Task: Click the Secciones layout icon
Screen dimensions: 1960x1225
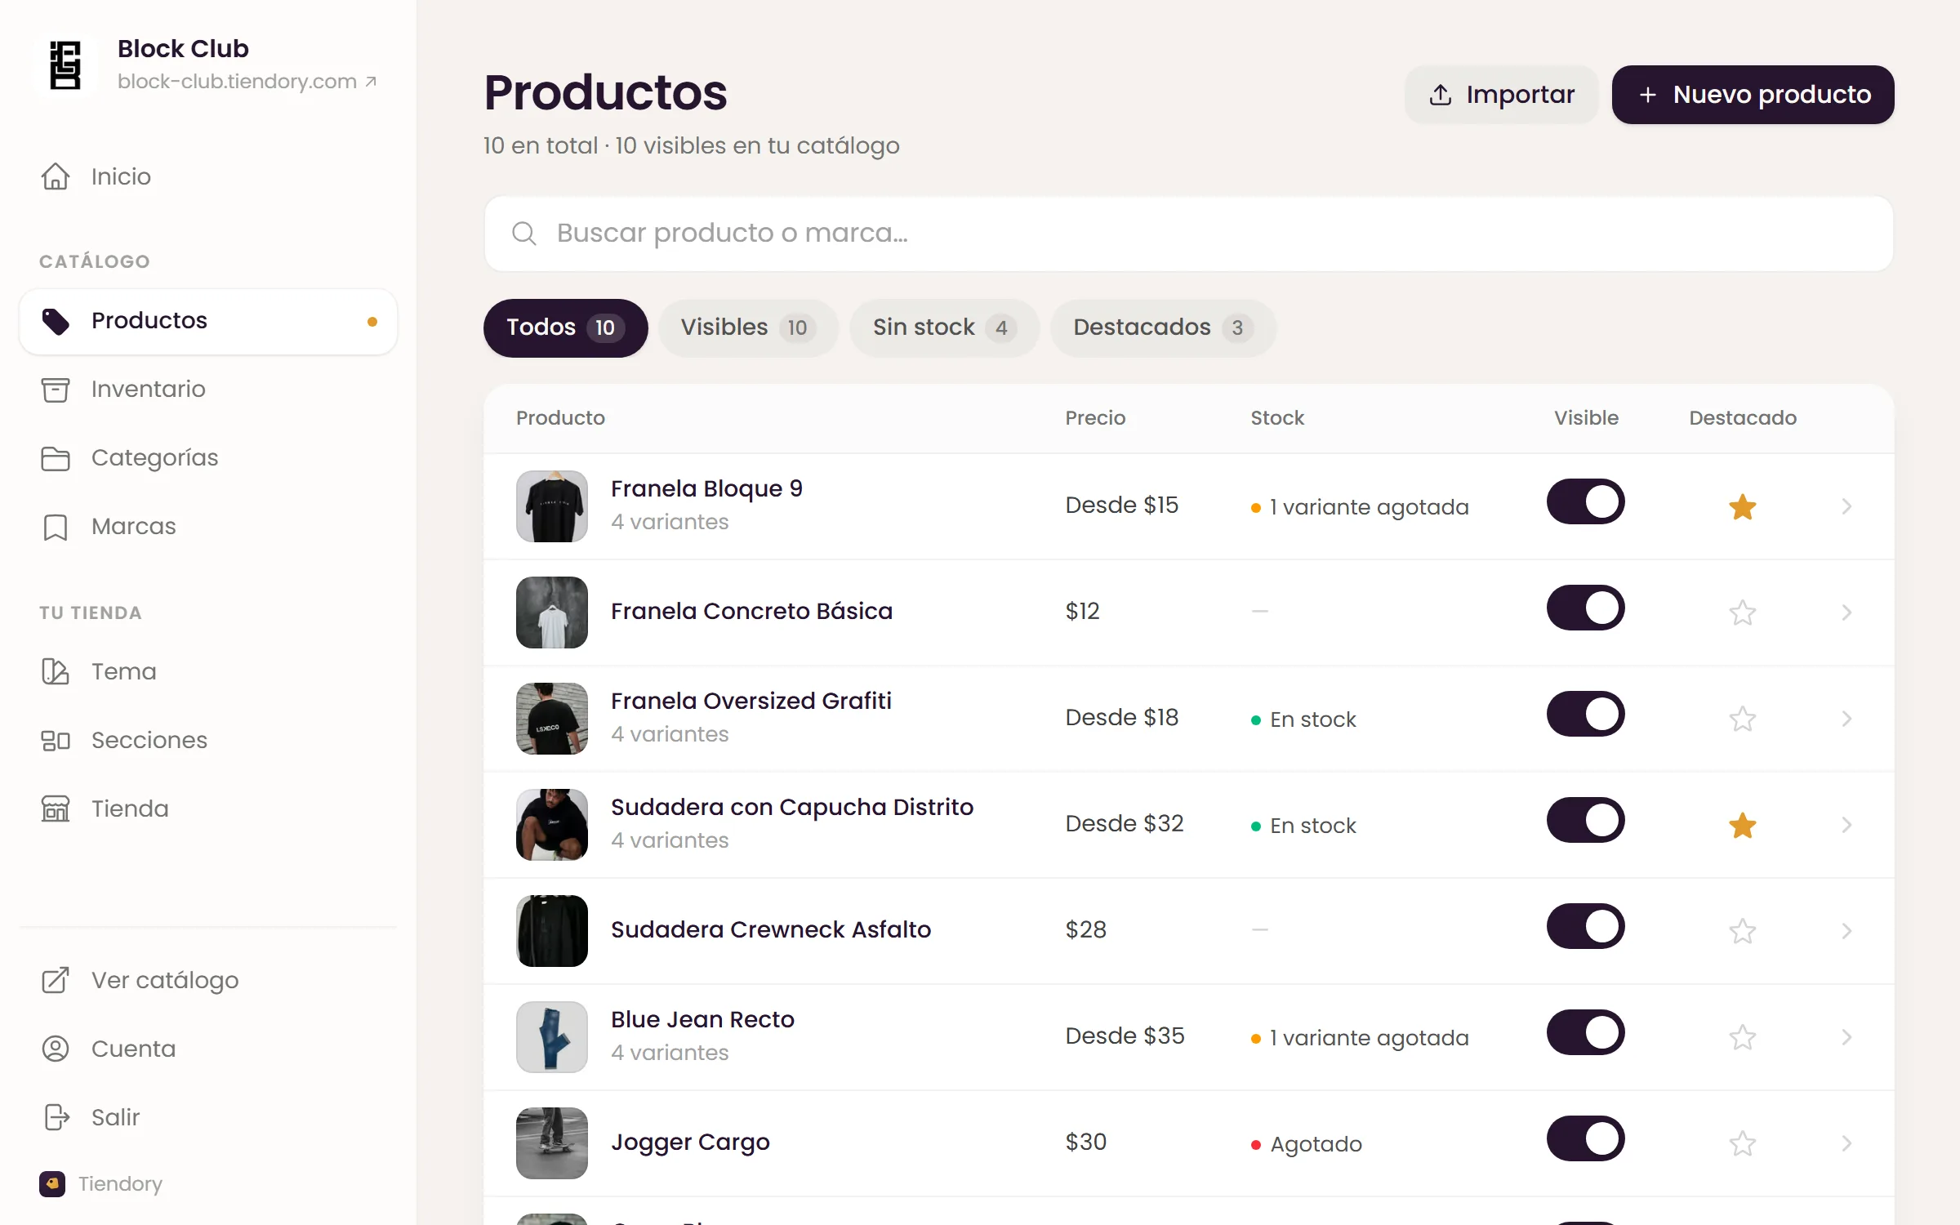Action: (x=56, y=740)
